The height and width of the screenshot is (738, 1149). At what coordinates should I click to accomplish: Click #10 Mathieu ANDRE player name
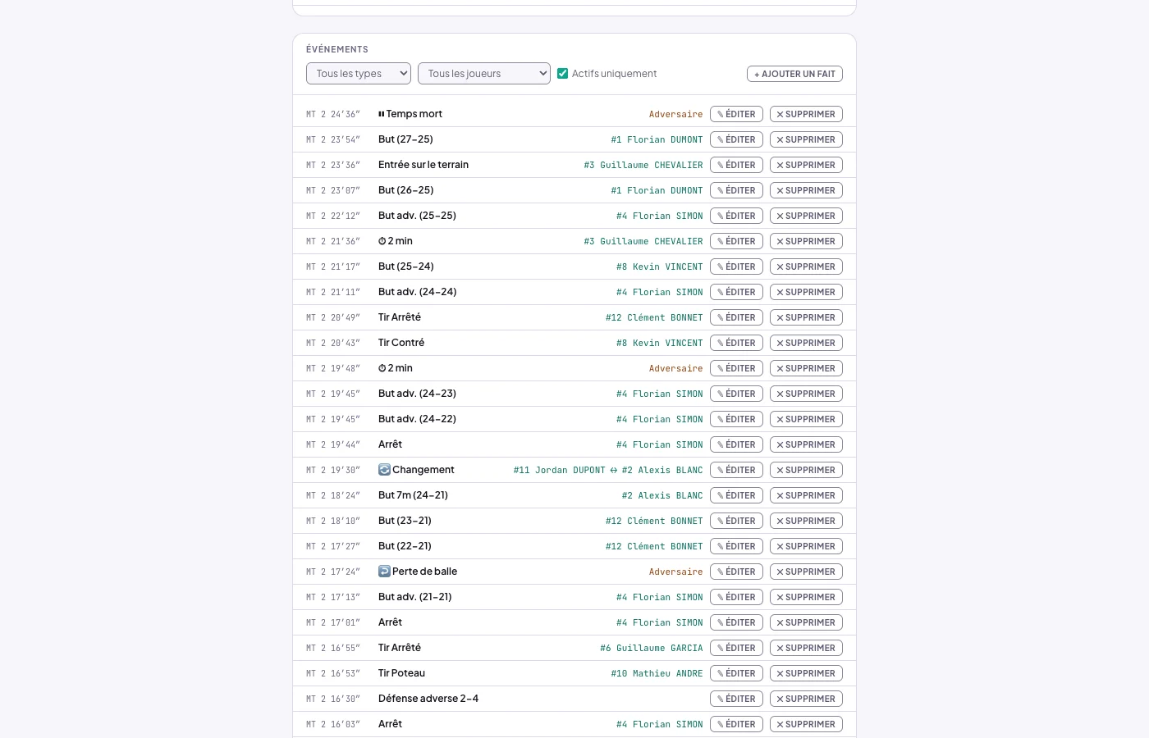[657, 673]
